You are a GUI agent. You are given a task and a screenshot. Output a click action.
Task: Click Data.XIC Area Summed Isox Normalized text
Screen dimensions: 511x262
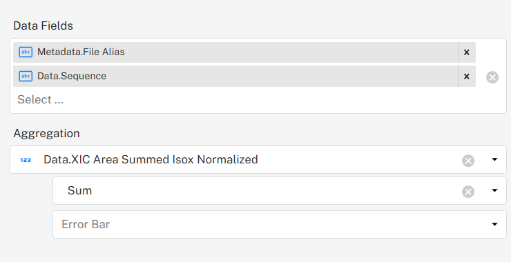151,159
